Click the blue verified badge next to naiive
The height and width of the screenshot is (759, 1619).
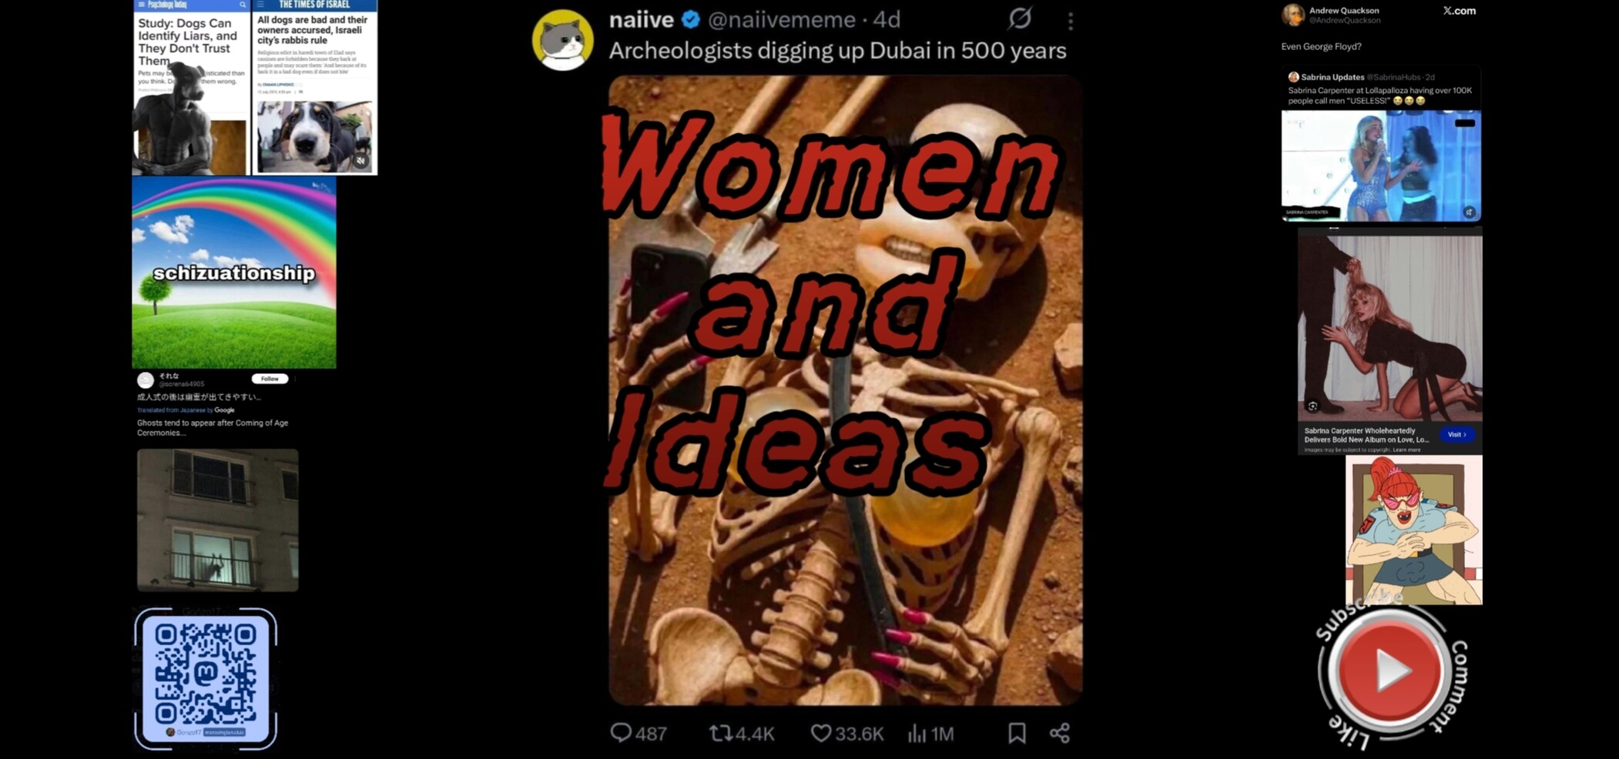tap(691, 19)
